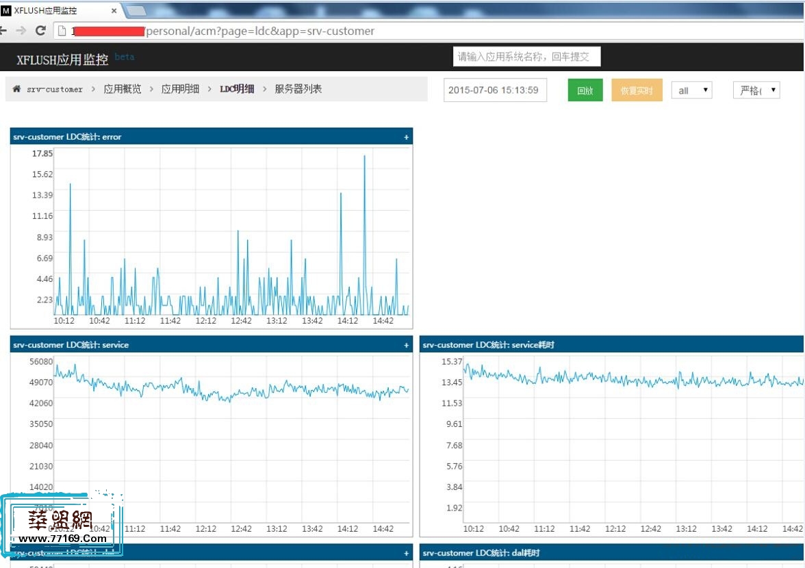
Task: Click the 恢复实时 orange button
Action: click(637, 90)
